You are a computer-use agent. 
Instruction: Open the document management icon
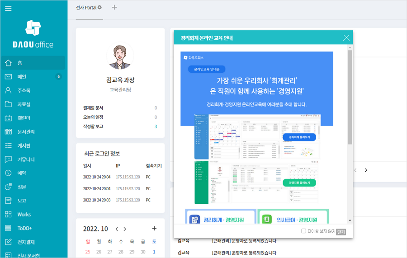8,132
